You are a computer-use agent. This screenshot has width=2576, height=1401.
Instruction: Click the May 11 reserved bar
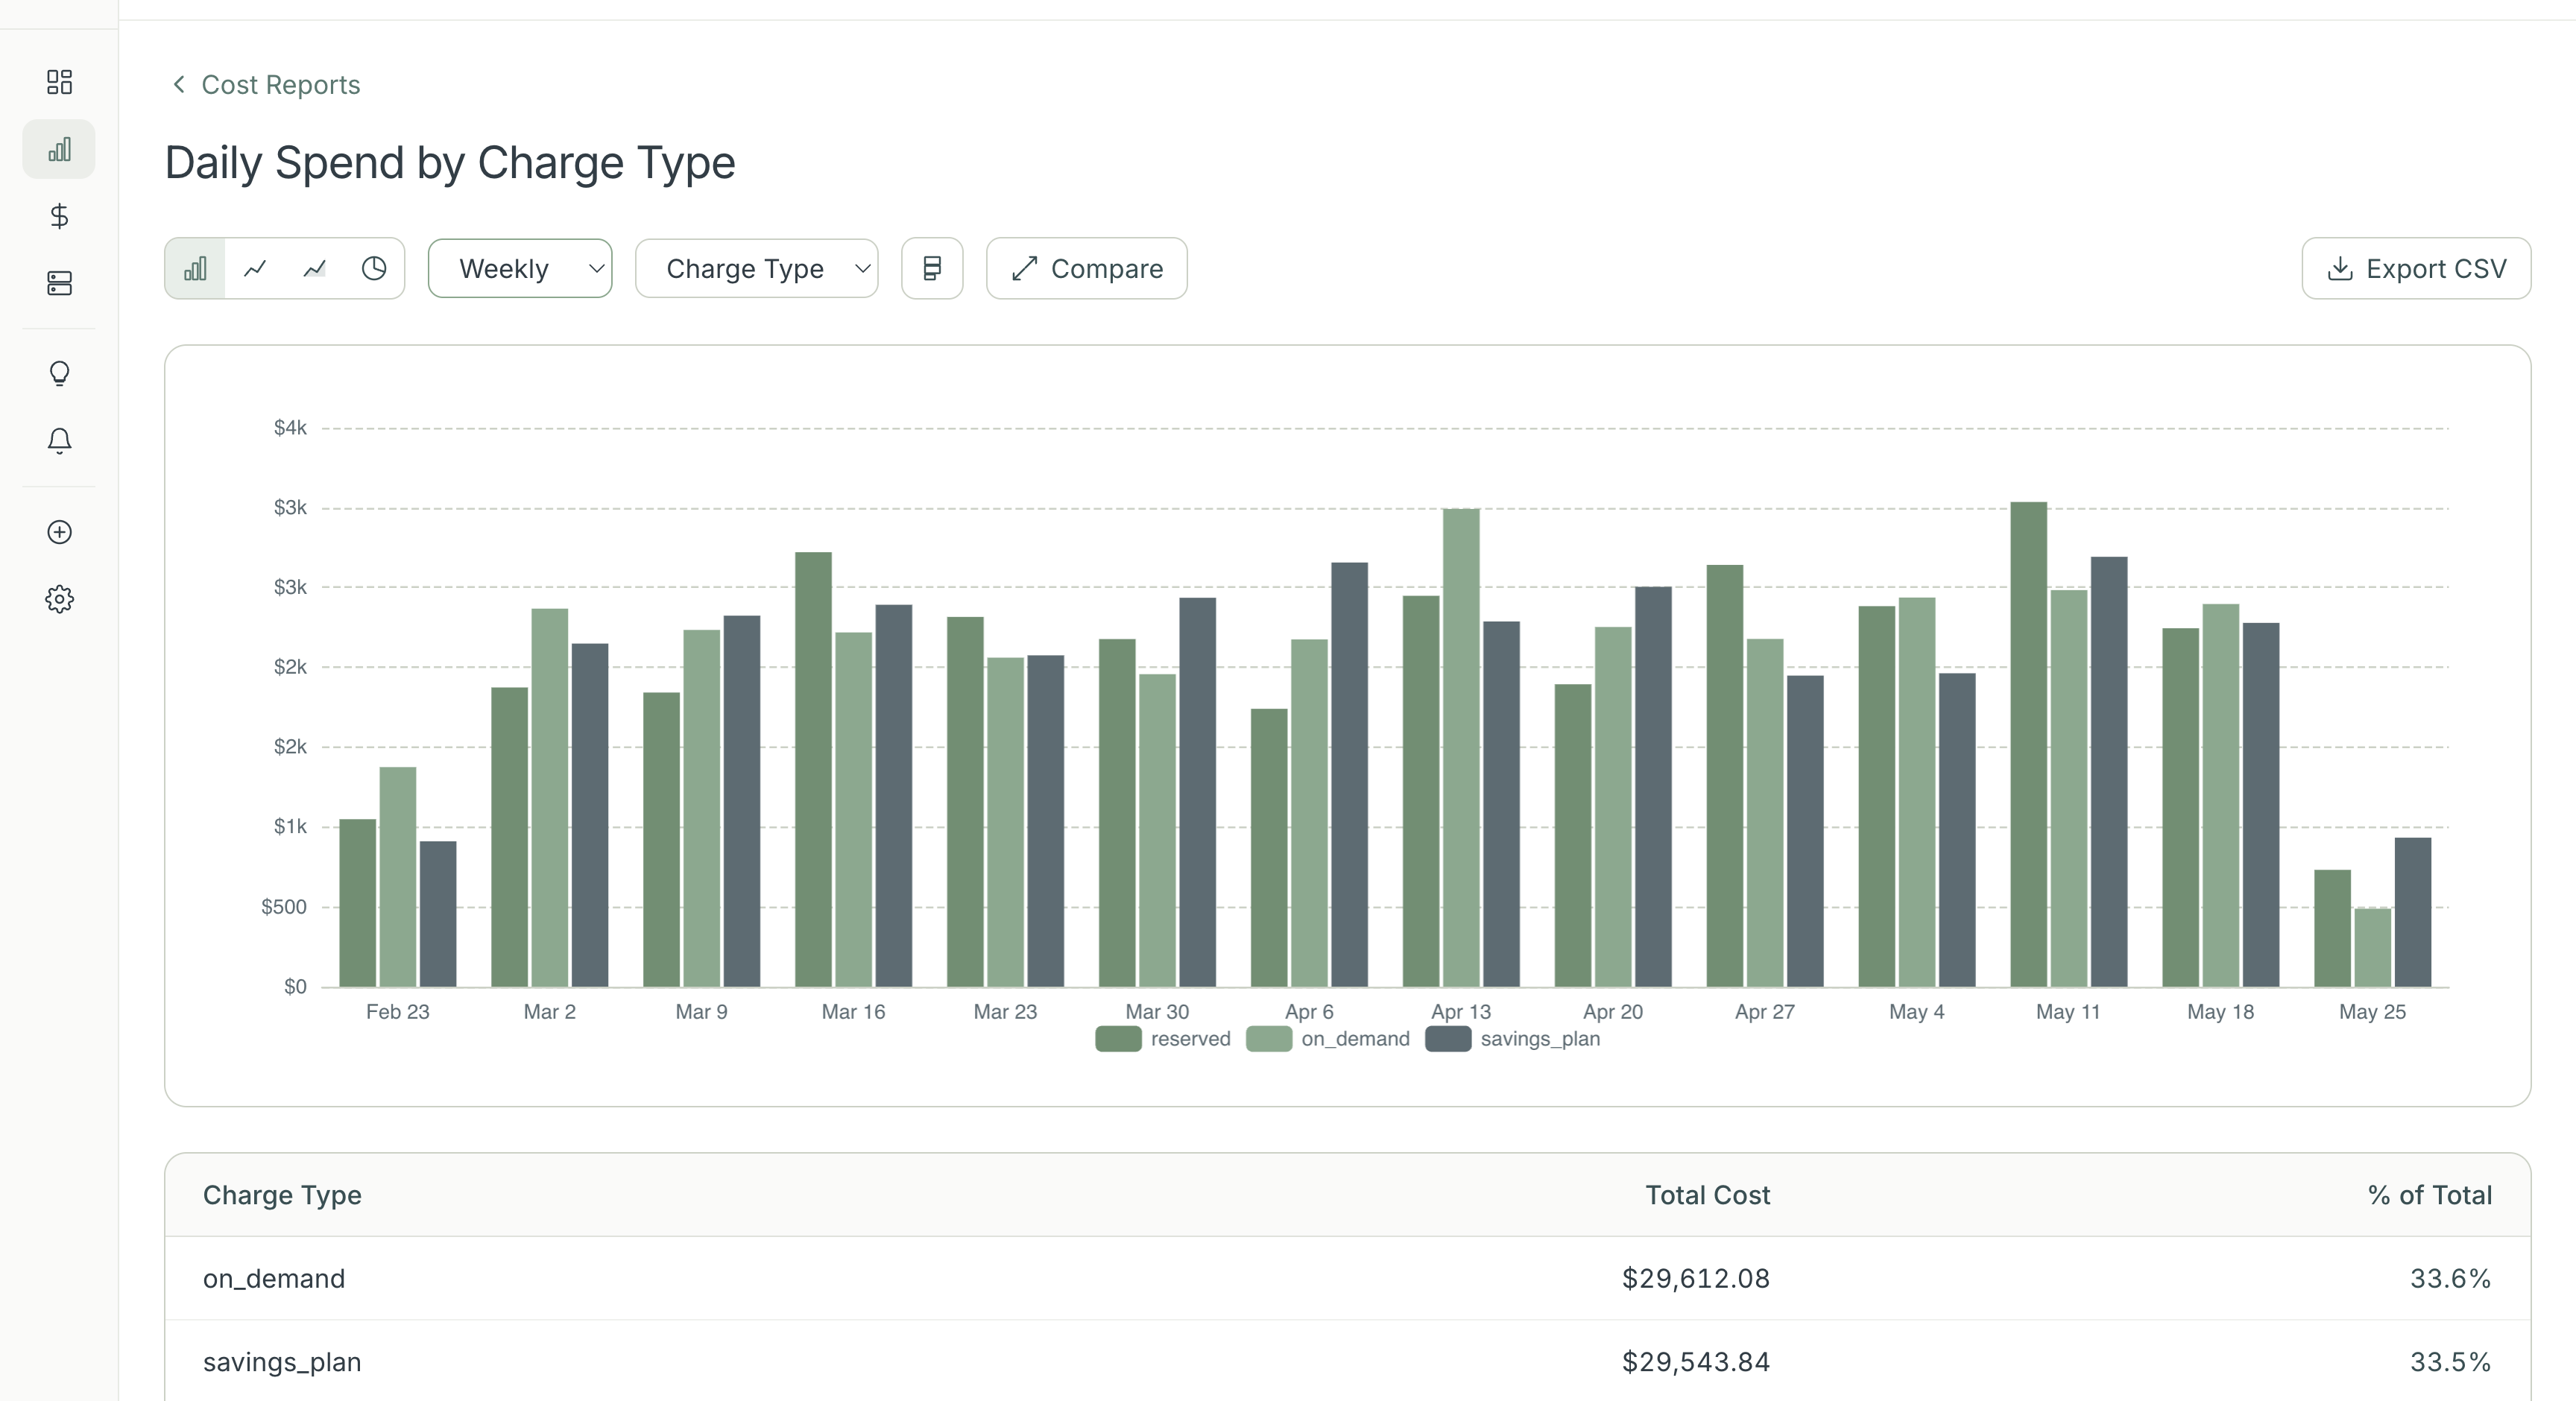coord(2029,744)
